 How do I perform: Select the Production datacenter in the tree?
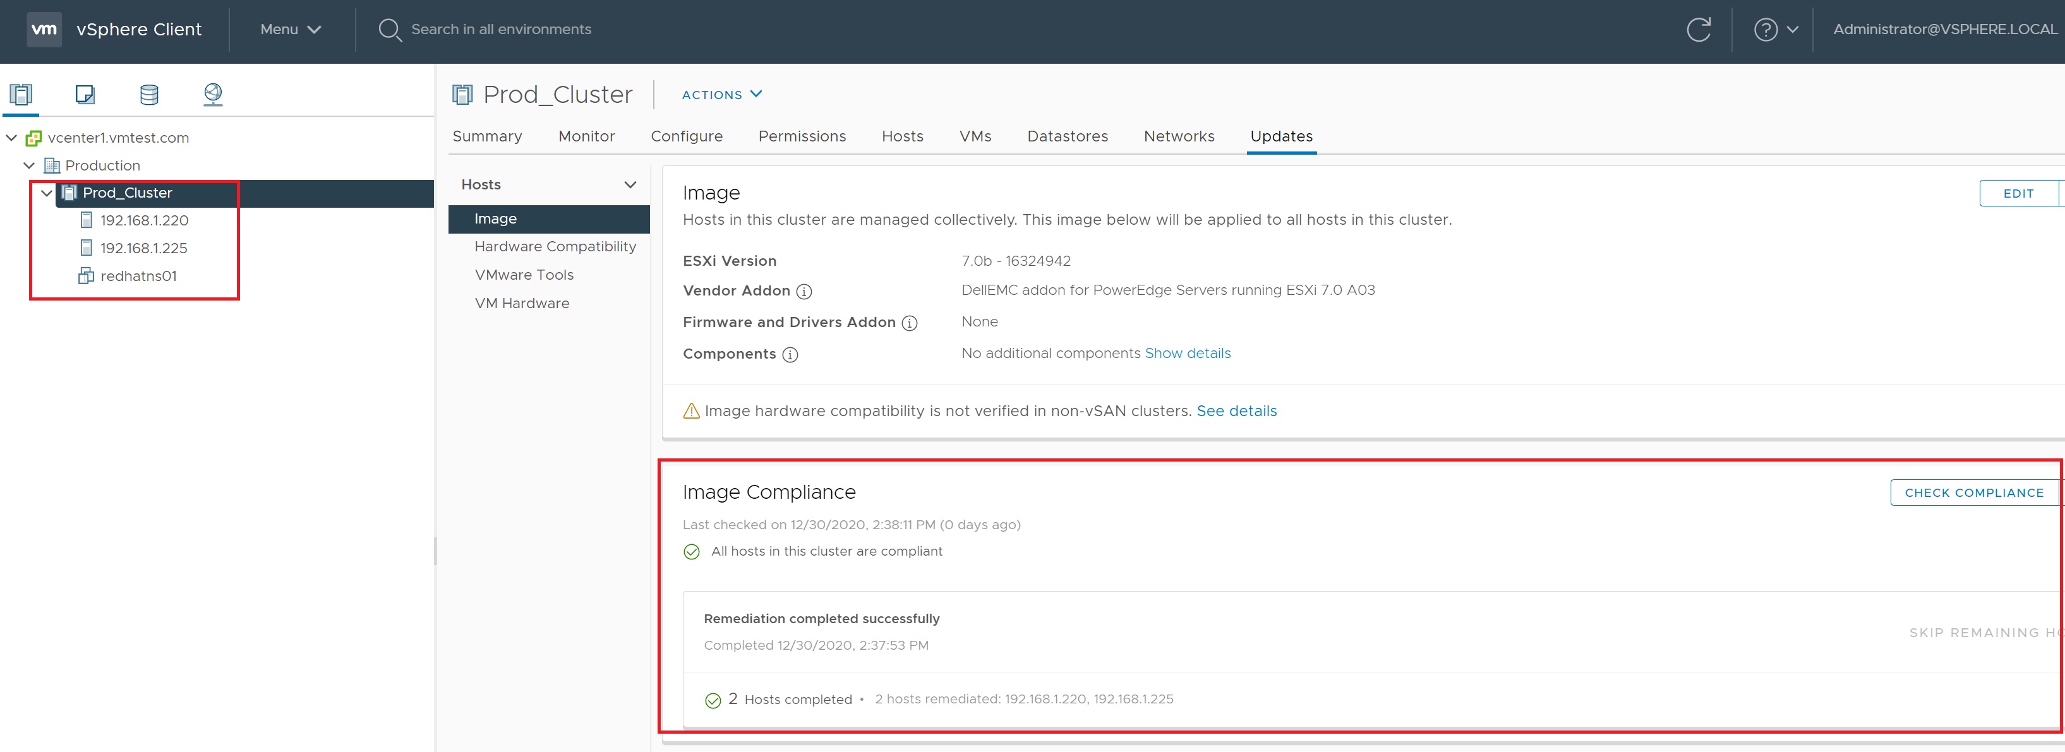102,166
